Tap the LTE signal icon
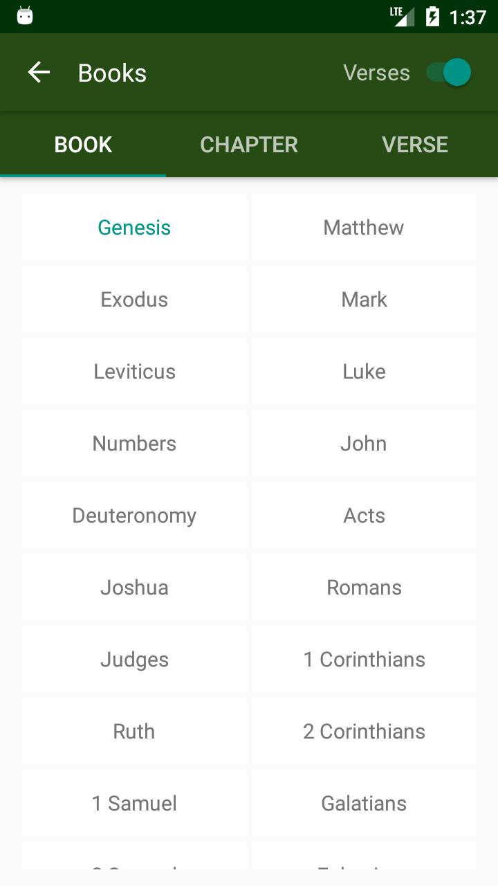 (402, 17)
